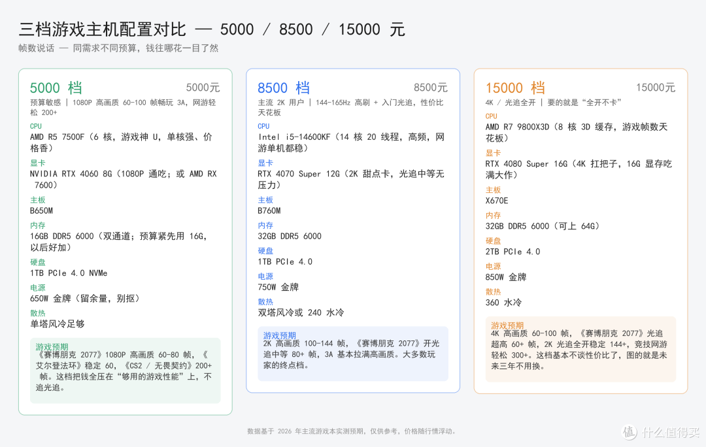Click 32GB DDR5 6000（可上 64G）entry
Image resolution: width=706 pixels, height=447 pixels.
click(543, 226)
